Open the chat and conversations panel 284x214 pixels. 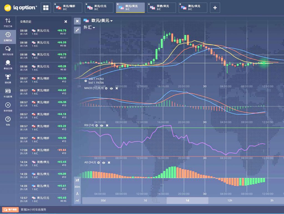click(8, 51)
